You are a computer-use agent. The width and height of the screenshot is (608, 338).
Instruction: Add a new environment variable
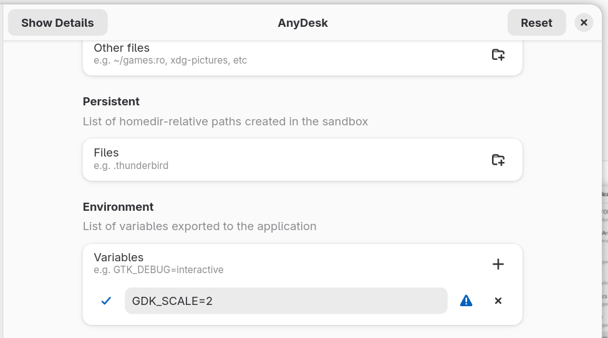pyautogui.click(x=498, y=264)
